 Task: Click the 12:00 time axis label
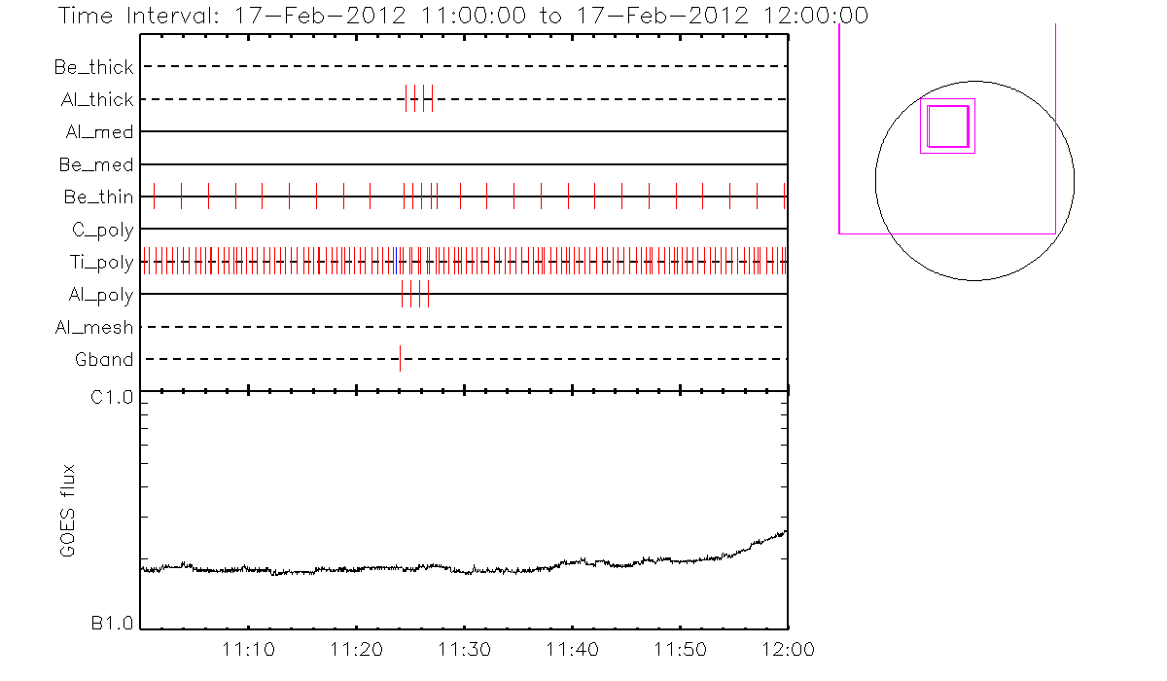coord(787,649)
